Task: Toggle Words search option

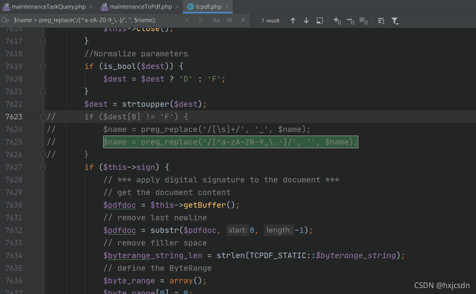Action: tap(230, 21)
